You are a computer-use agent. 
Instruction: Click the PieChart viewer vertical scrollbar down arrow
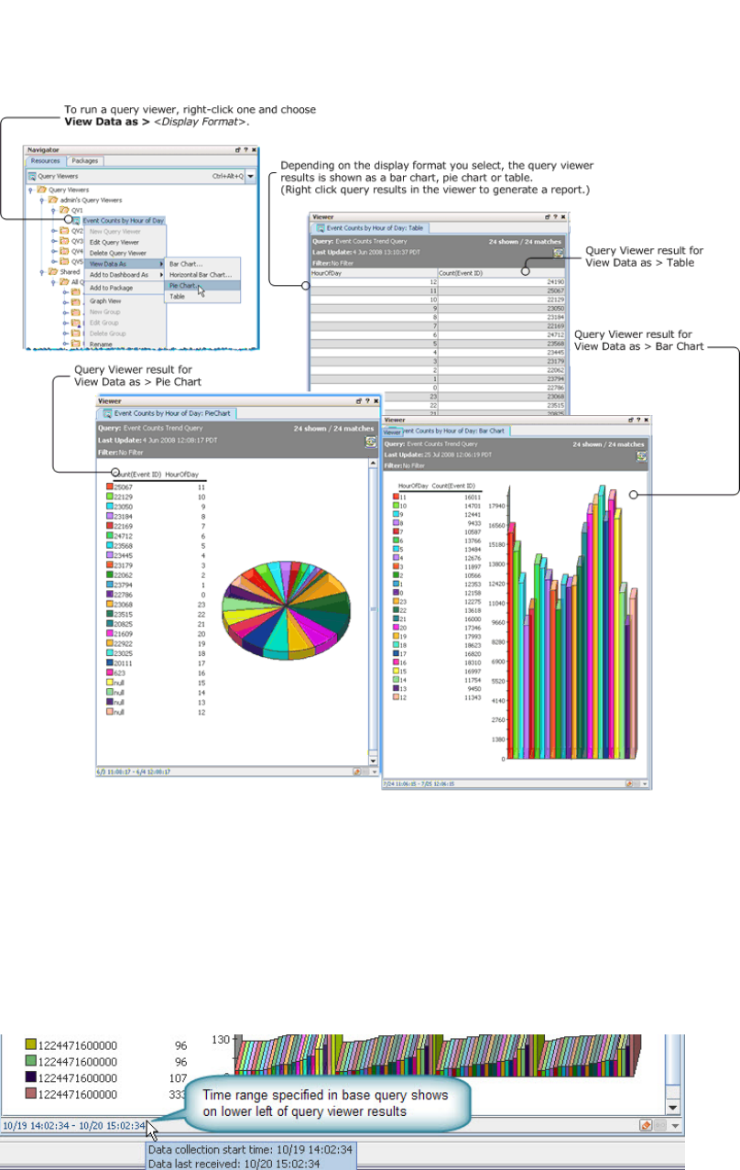(x=373, y=760)
